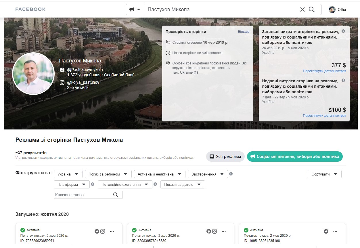Click the info icon next to Платформа
The height and width of the screenshot is (248, 360).
click(93, 184)
